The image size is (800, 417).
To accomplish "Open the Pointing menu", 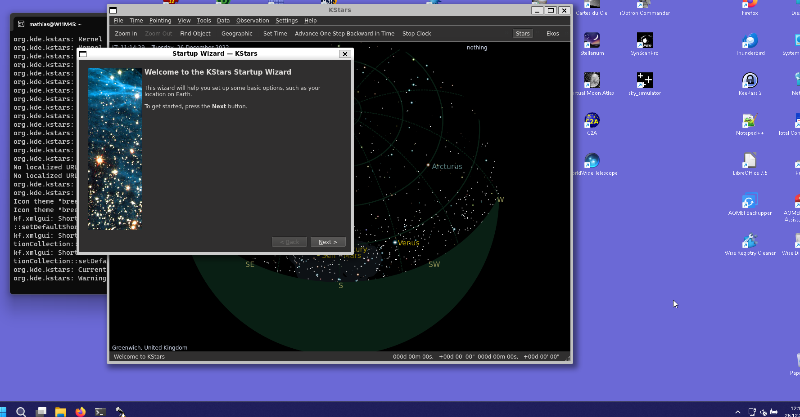I will (160, 21).
